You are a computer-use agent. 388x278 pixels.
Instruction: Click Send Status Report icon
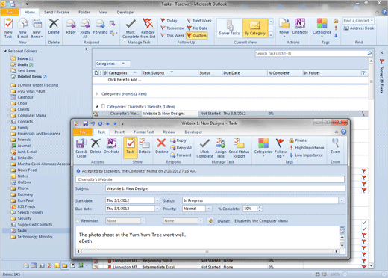tap(239, 148)
